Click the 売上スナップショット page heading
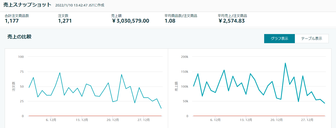 point(27,5)
